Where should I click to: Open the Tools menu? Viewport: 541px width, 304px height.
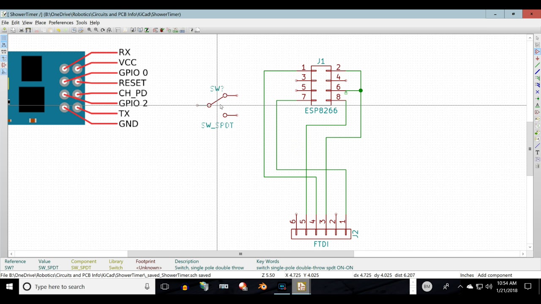82,22
